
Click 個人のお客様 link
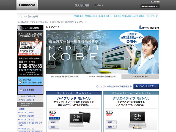coord(155,2)
